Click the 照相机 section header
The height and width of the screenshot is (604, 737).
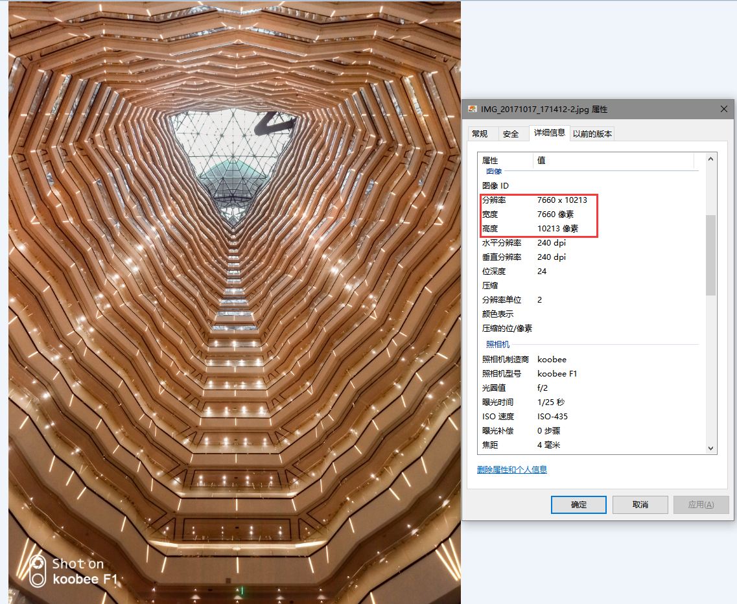[498, 345]
